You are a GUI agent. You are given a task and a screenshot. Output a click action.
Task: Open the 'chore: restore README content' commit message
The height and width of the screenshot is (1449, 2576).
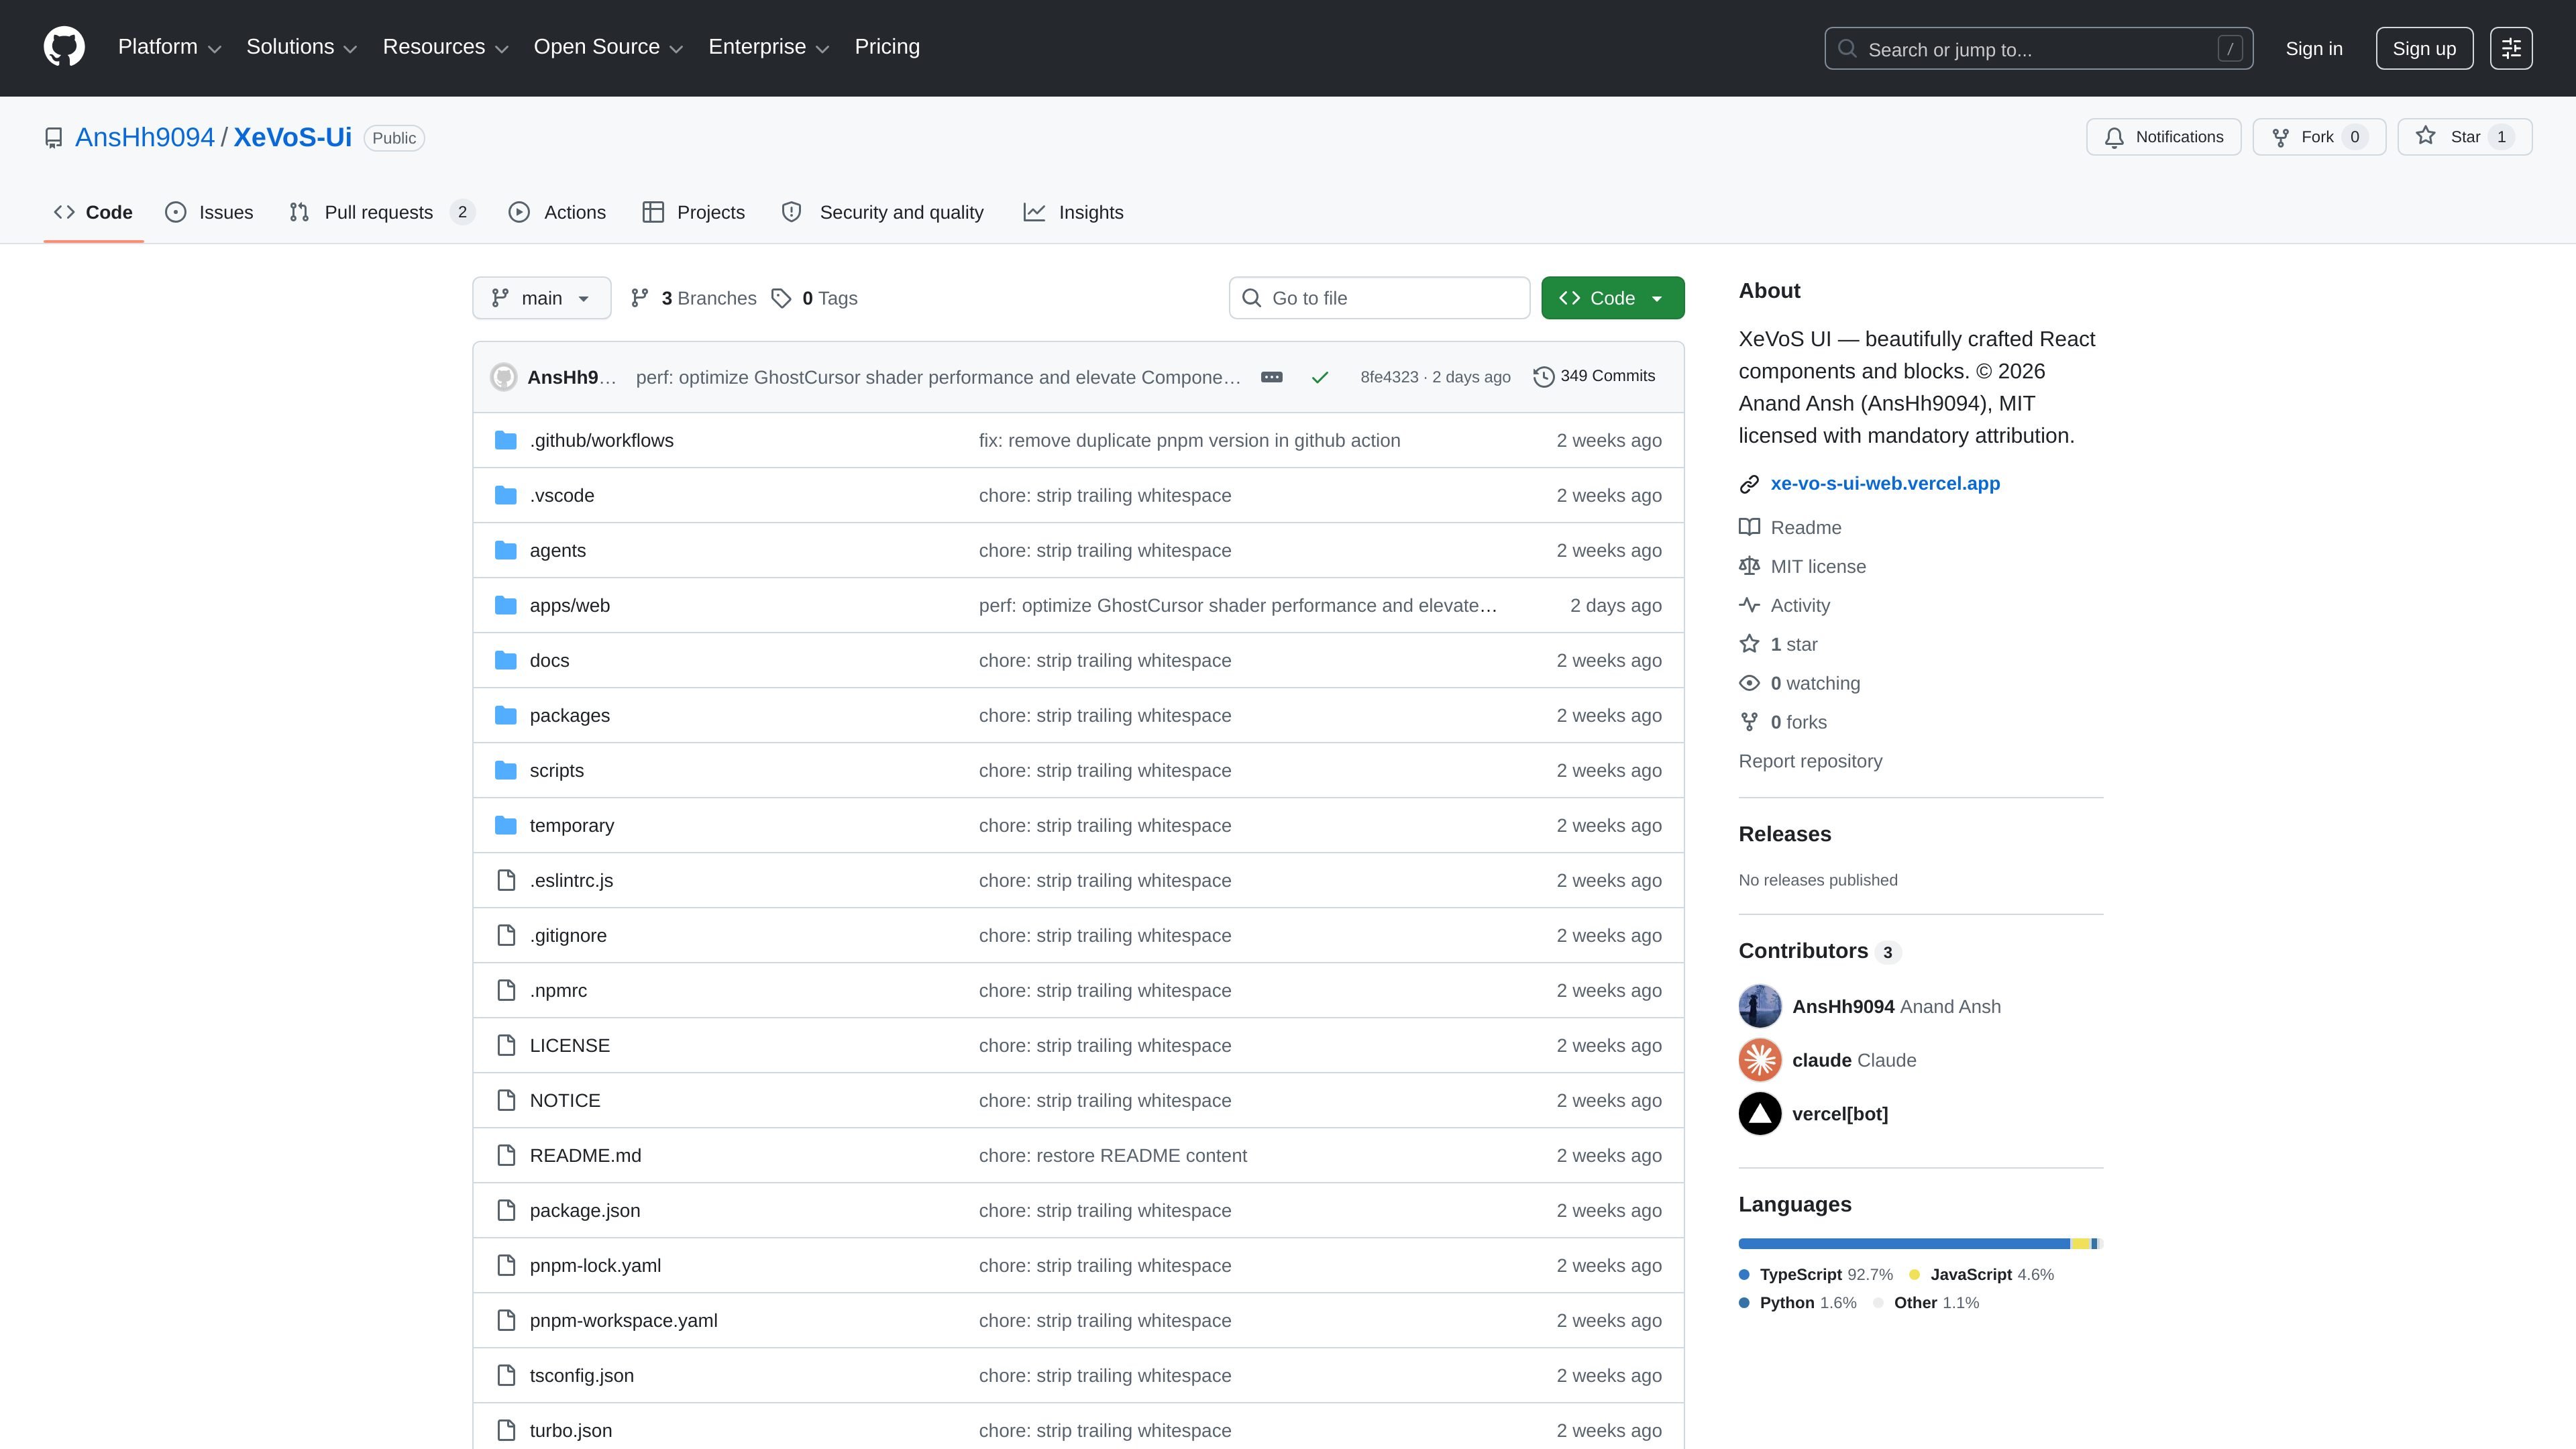click(x=1112, y=1155)
